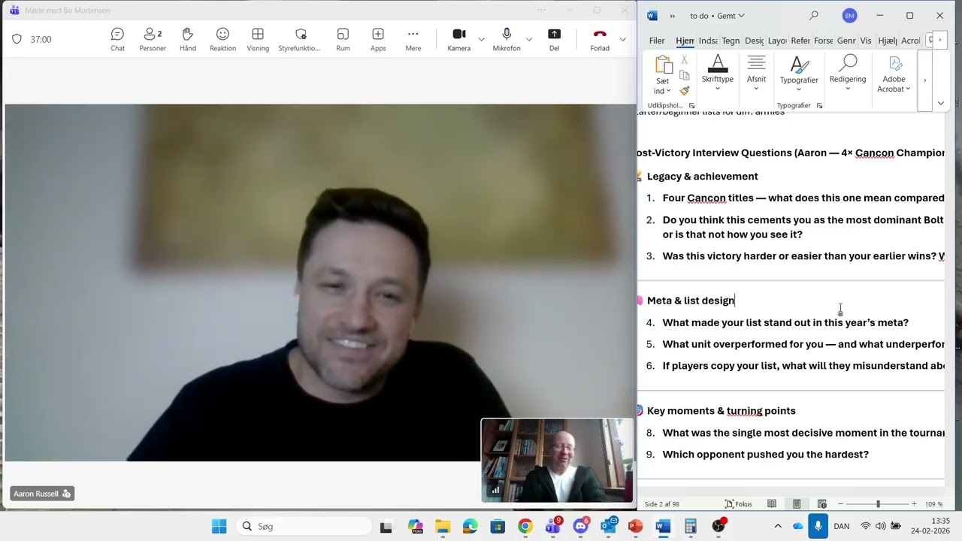Open the Mere options menu

pyautogui.click(x=413, y=39)
